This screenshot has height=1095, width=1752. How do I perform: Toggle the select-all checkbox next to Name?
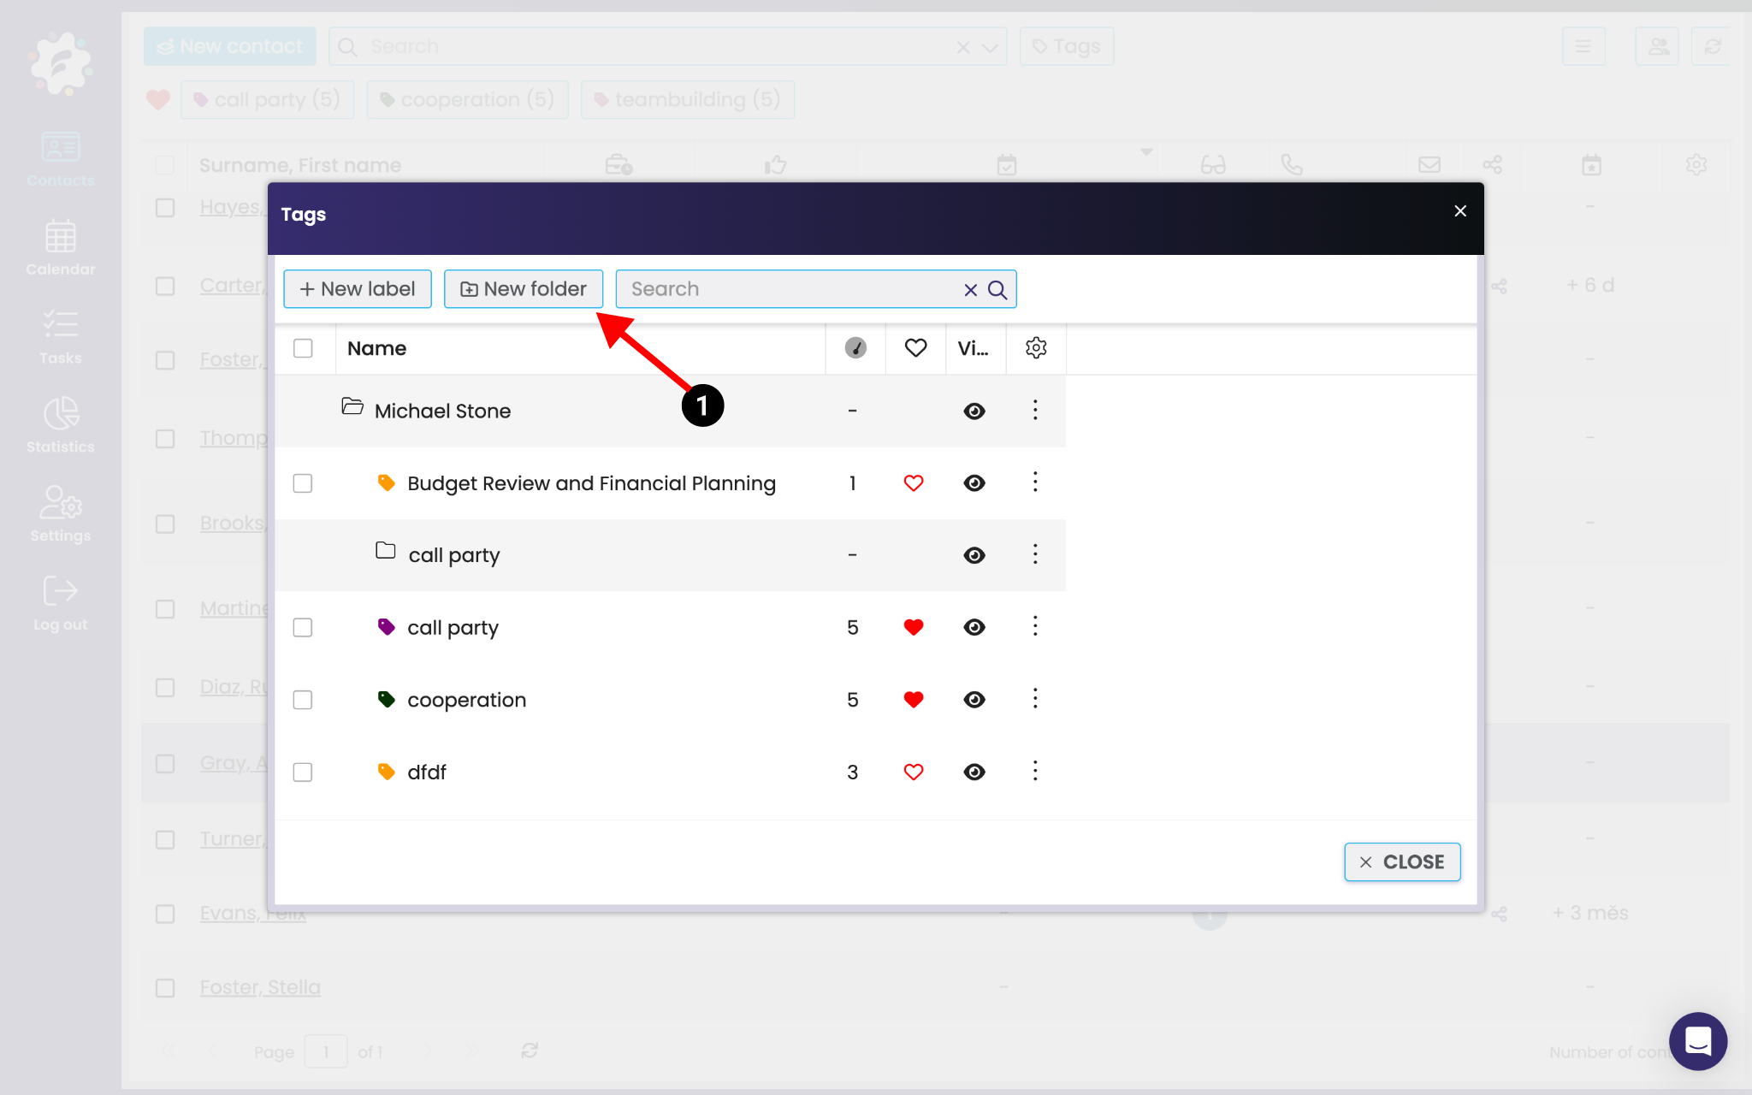click(303, 348)
